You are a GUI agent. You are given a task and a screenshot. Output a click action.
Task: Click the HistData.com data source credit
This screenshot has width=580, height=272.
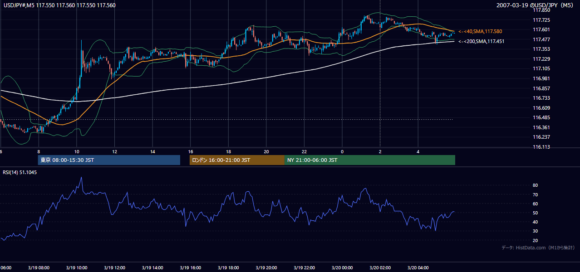[538, 248]
